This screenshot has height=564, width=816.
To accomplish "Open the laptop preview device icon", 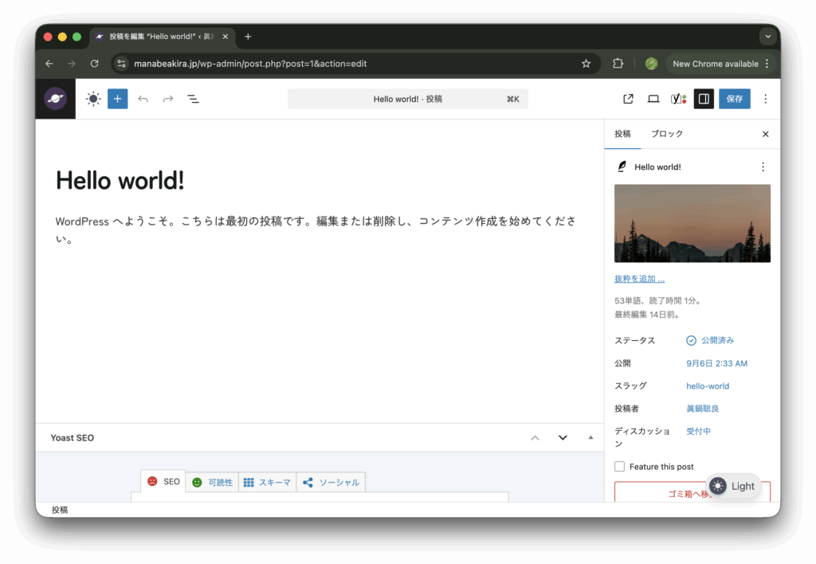I will 653,99.
